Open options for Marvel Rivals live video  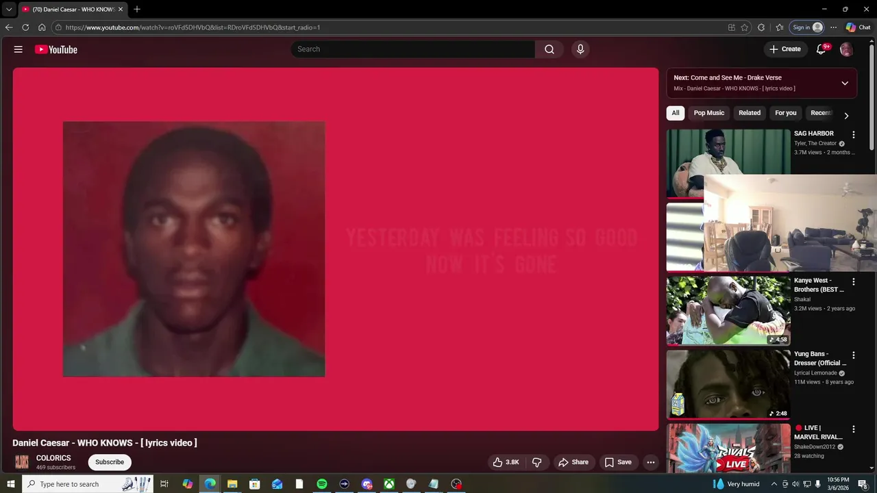(x=854, y=429)
